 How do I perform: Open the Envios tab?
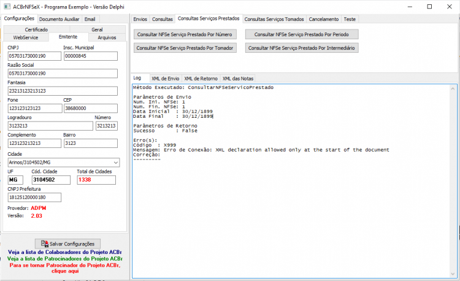click(140, 19)
